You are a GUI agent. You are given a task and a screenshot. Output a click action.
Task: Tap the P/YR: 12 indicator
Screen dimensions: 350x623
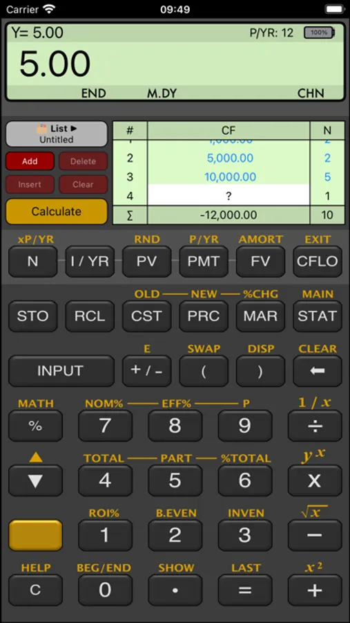point(271,33)
